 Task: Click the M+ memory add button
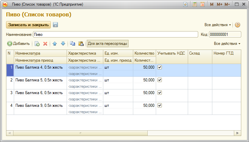[220, 4]
